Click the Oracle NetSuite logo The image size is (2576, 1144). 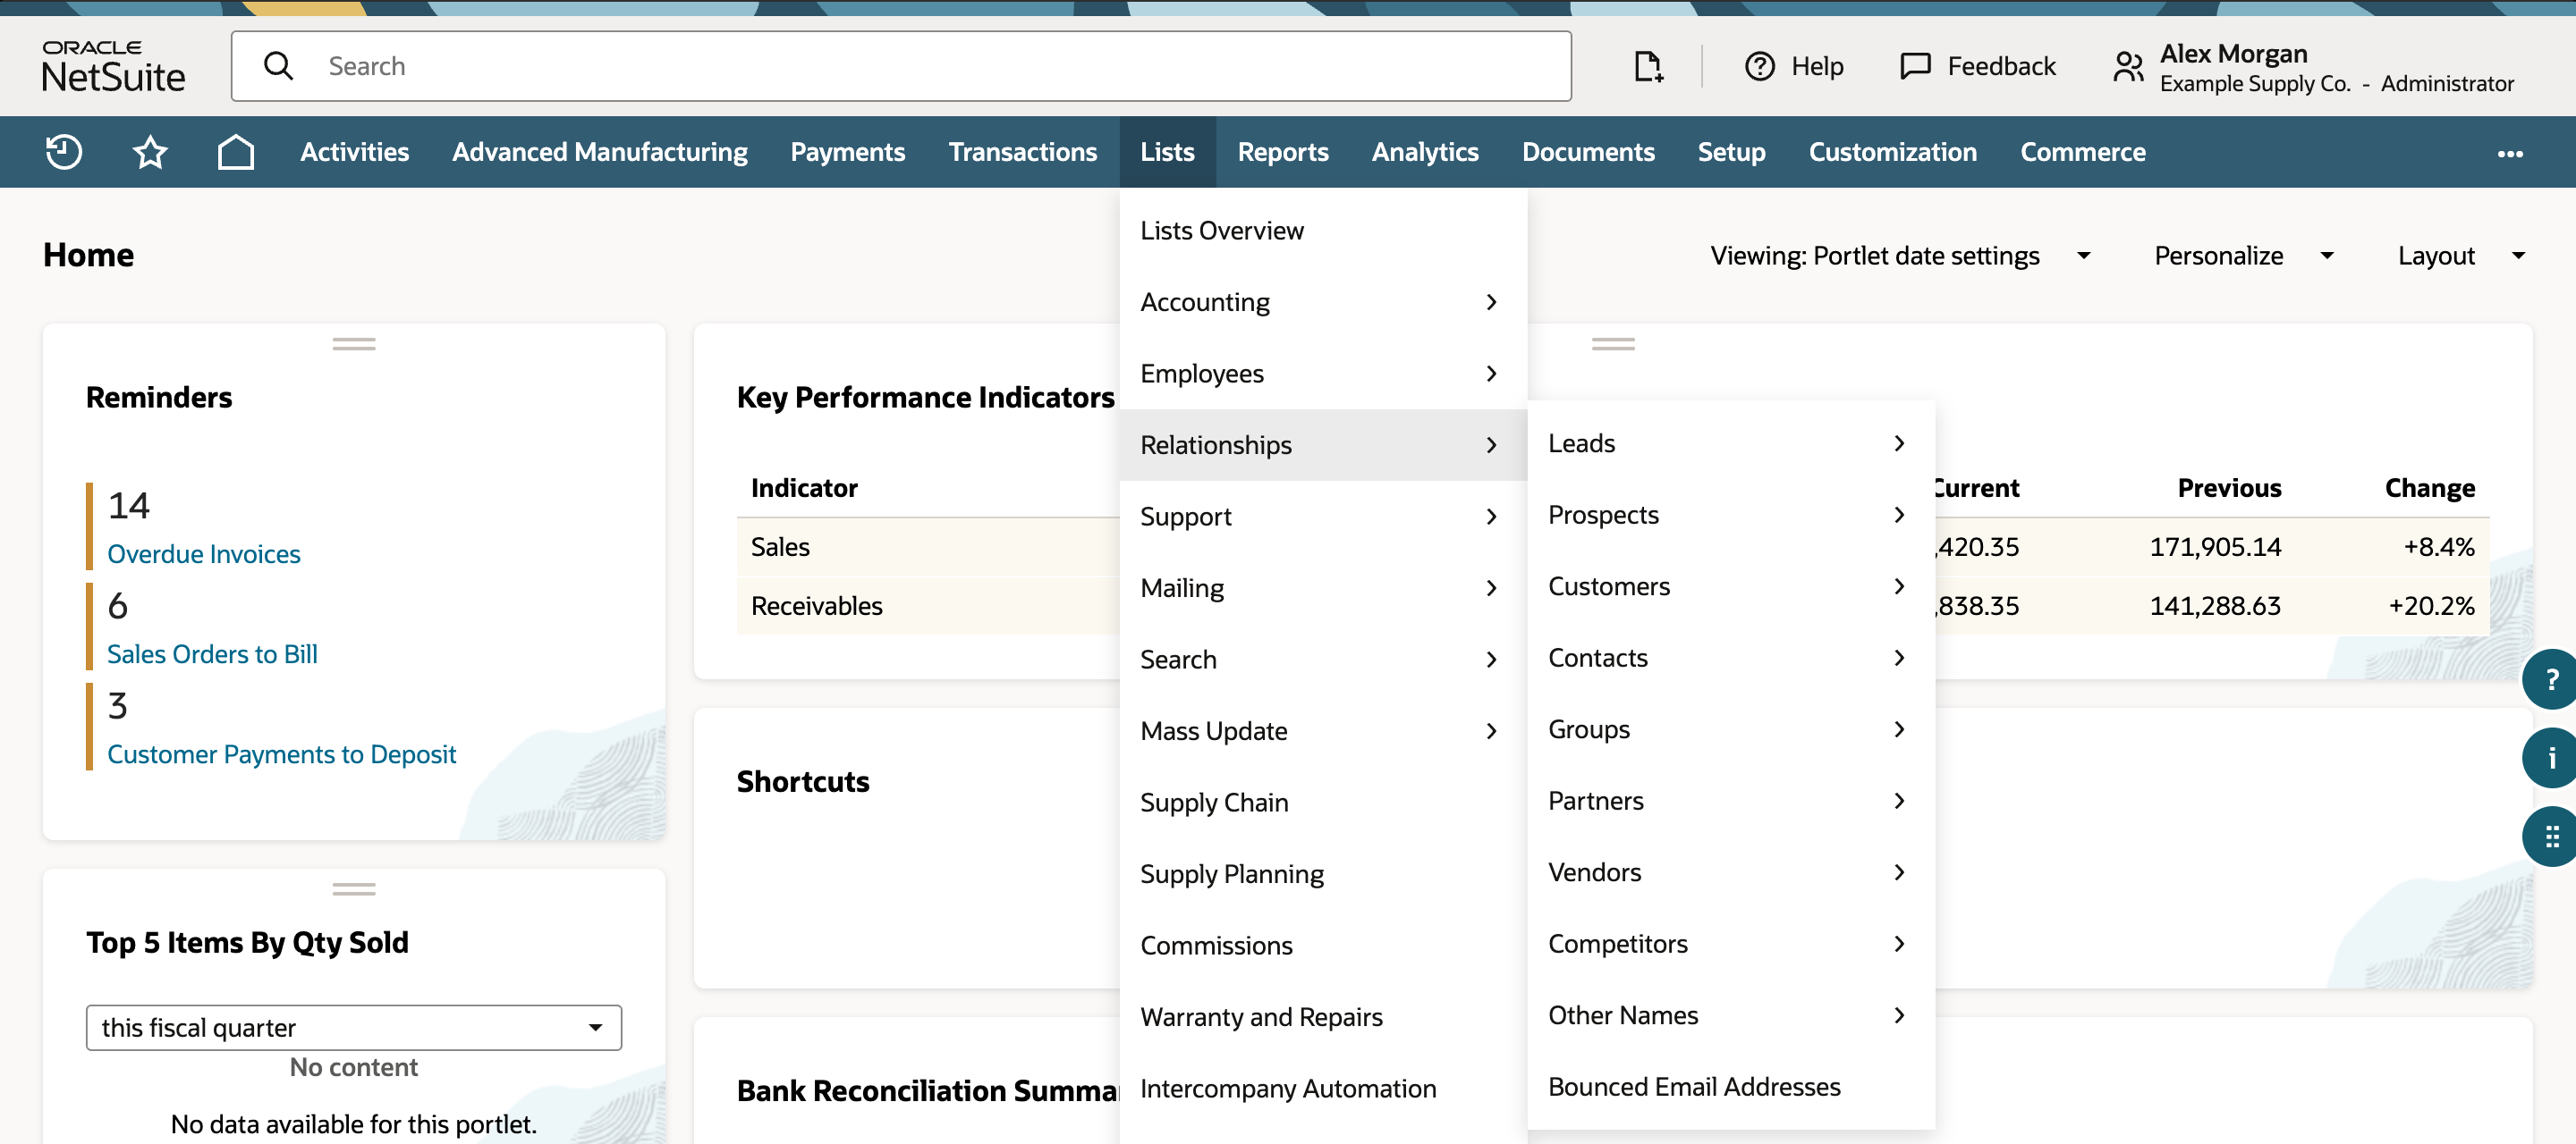click(x=113, y=66)
